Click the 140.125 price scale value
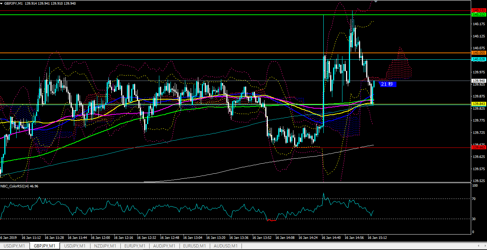This screenshot has height=250, width=487. (x=479, y=36)
